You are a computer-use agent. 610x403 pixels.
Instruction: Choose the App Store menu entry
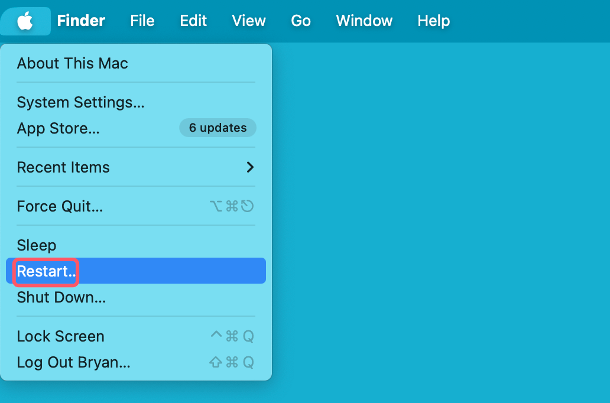[58, 128]
